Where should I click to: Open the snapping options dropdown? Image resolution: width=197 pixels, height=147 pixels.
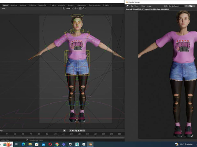84,9
